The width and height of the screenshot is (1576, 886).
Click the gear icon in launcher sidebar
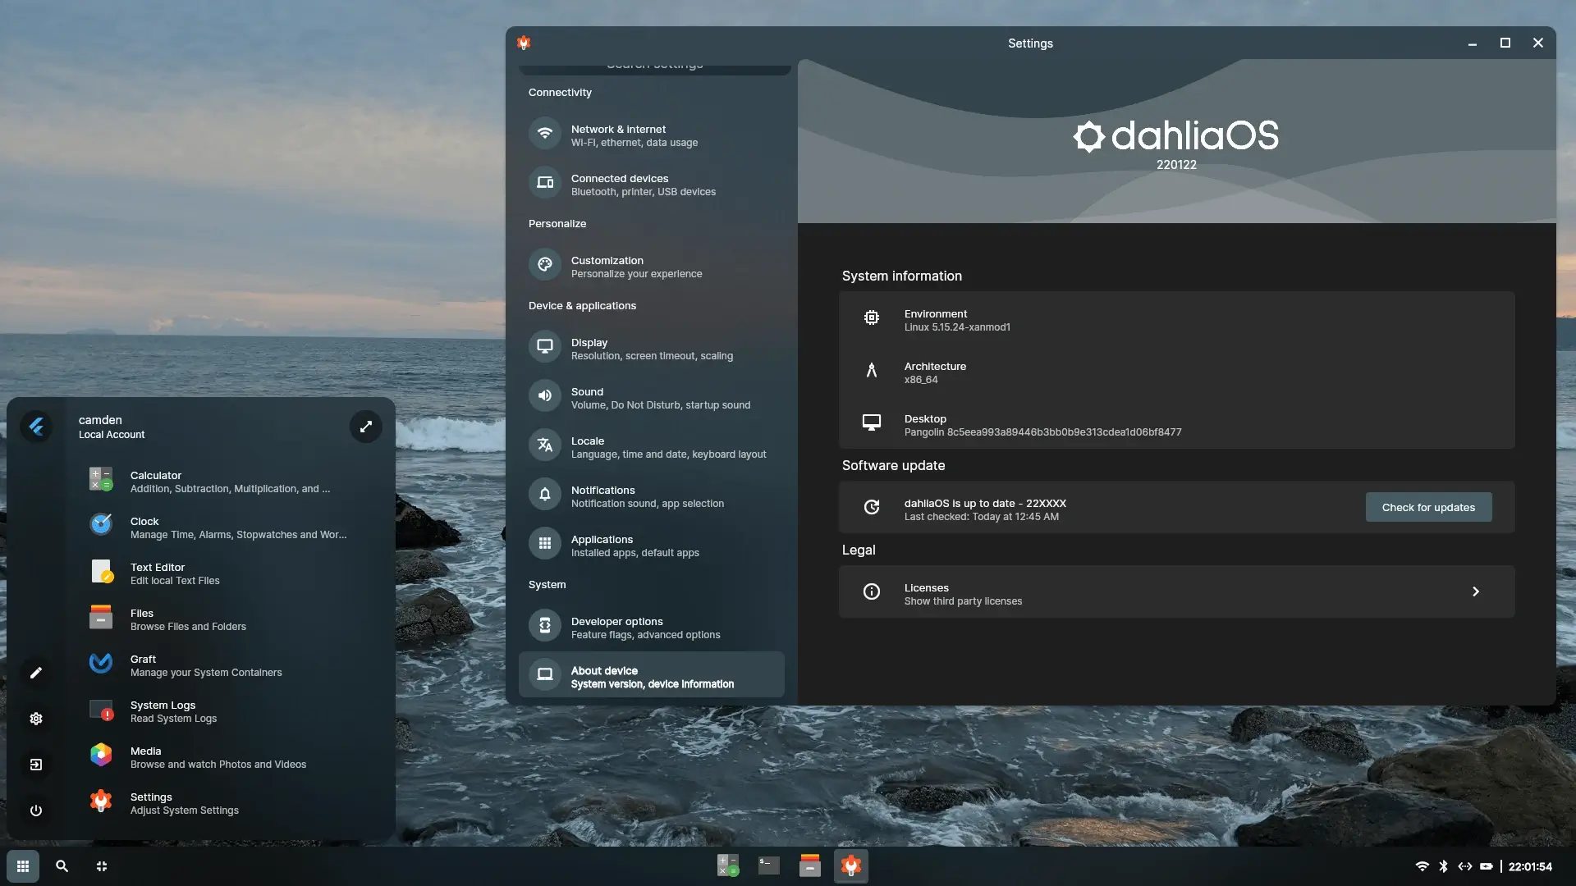click(x=36, y=719)
